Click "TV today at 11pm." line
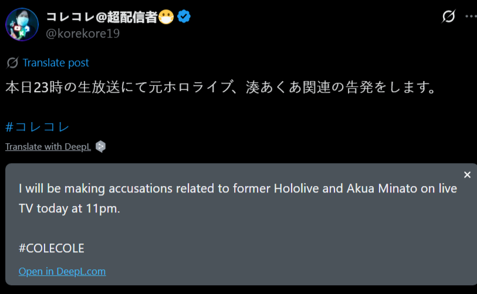 point(69,208)
